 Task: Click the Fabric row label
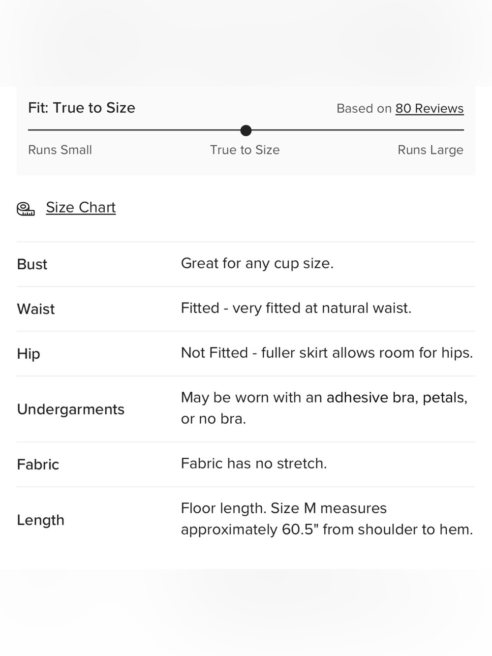(x=38, y=465)
